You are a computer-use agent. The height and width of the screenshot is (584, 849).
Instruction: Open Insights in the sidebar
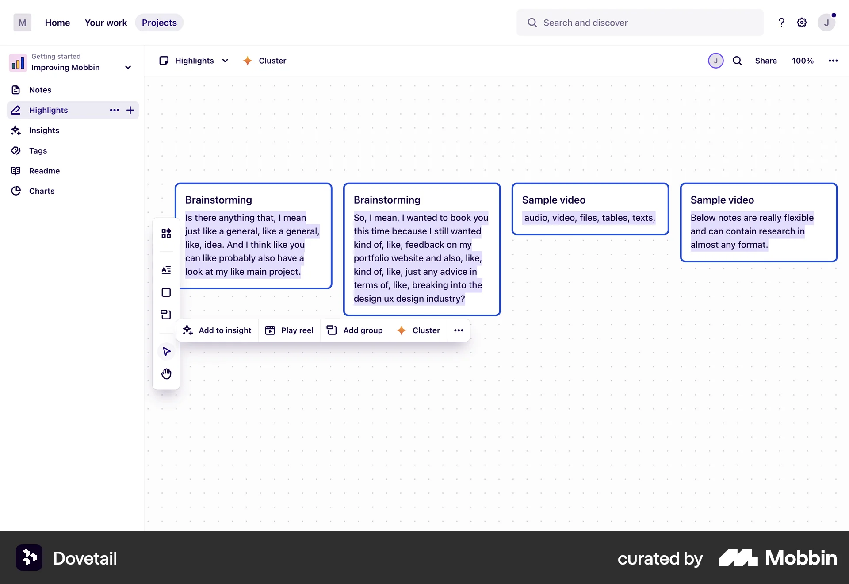[44, 131]
